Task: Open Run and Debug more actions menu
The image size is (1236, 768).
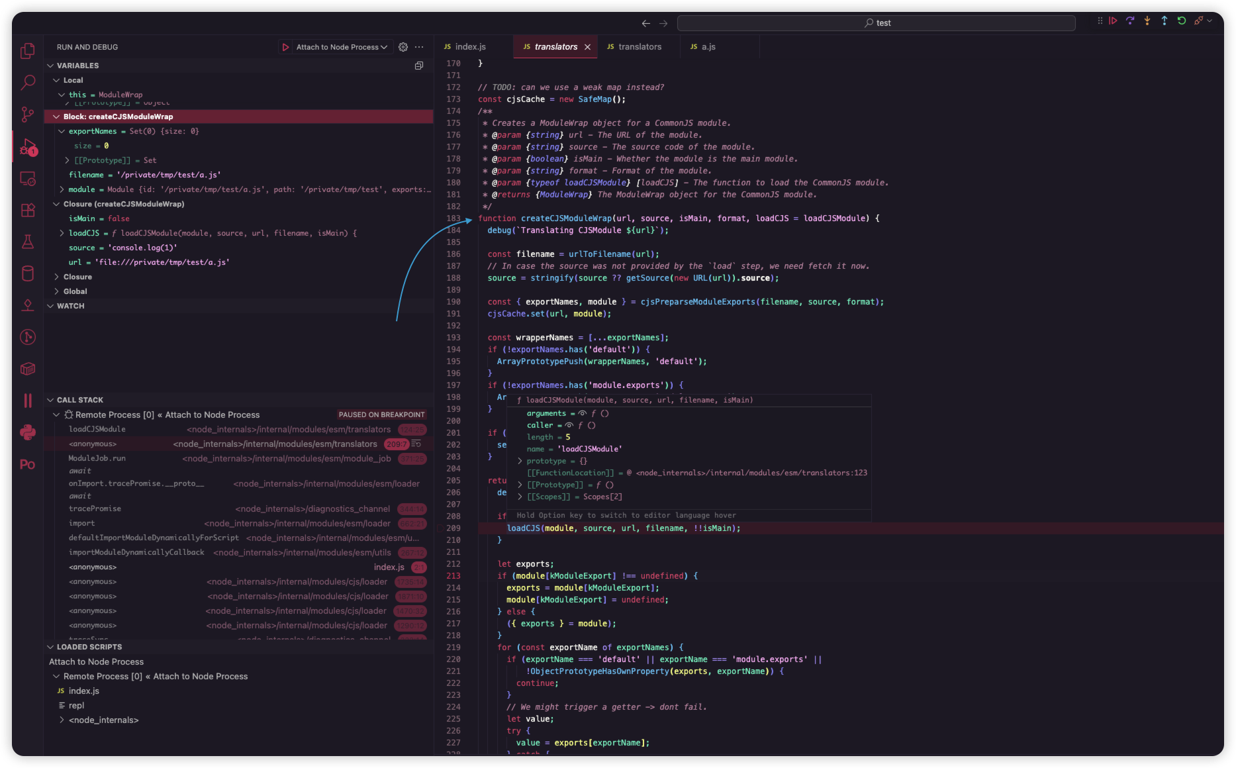Action: coord(419,47)
